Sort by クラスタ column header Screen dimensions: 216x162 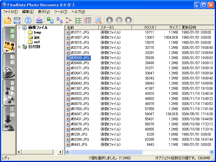click(x=144, y=27)
